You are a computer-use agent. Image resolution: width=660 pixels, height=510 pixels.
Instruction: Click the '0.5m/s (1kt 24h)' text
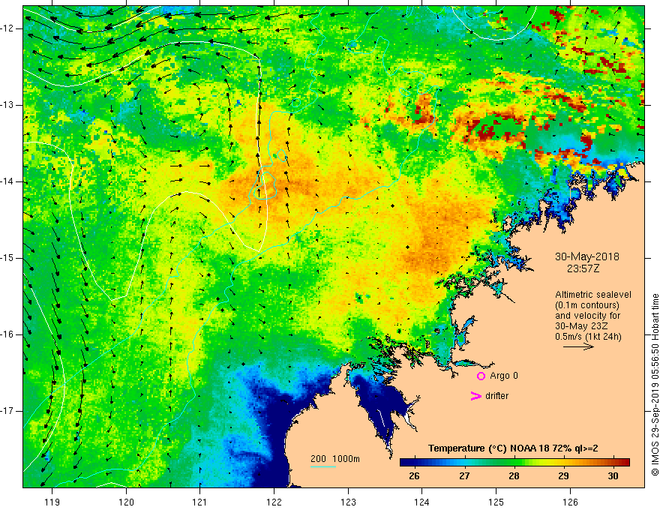click(x=588, y=337)
